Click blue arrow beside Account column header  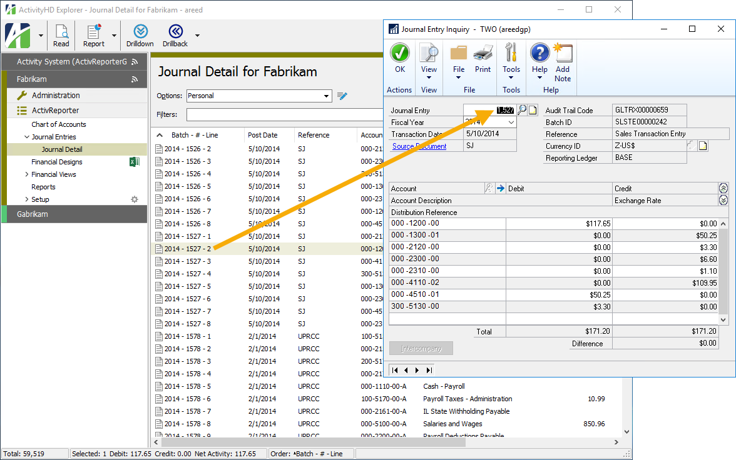click(x=500, y=188)
